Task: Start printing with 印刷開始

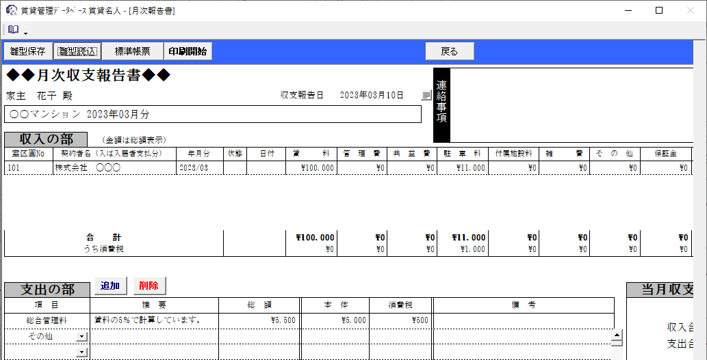Action: click(188, 51)
